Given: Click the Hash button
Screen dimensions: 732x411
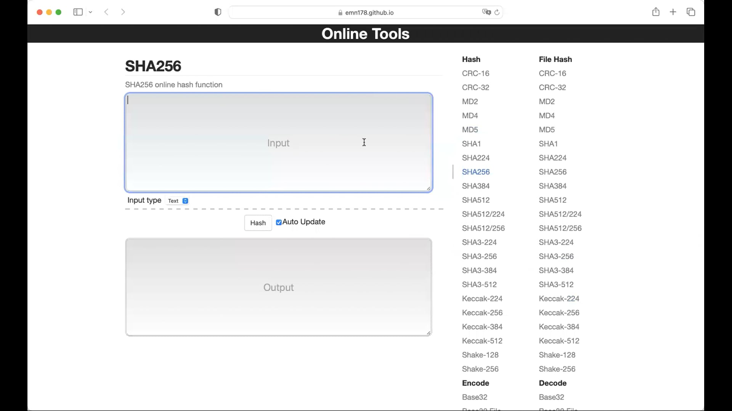Looking at the screenshot, I should 258,223.
